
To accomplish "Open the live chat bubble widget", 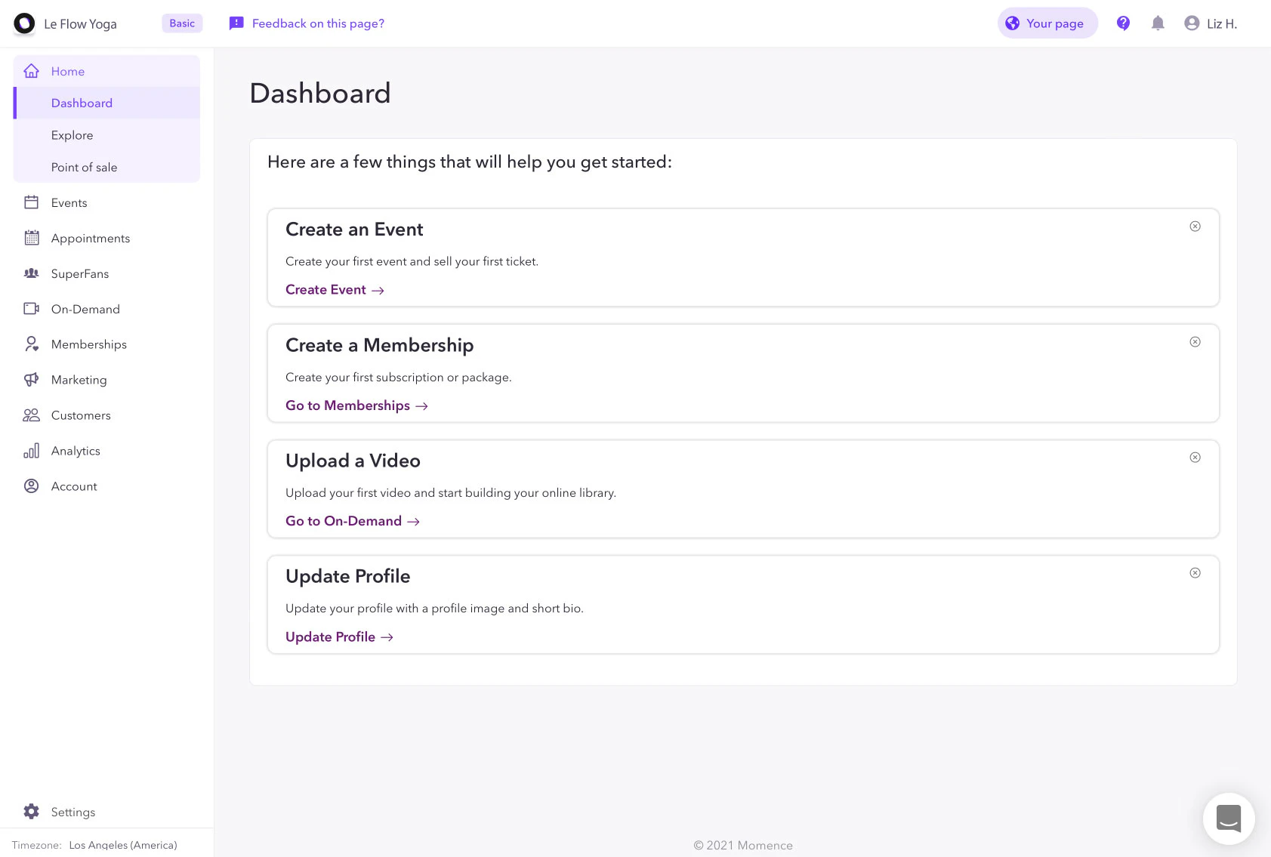I will tap(1229, 818).
